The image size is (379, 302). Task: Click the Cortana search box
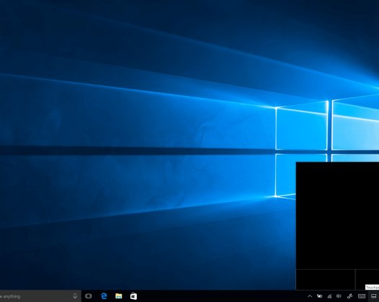point(40,296)
